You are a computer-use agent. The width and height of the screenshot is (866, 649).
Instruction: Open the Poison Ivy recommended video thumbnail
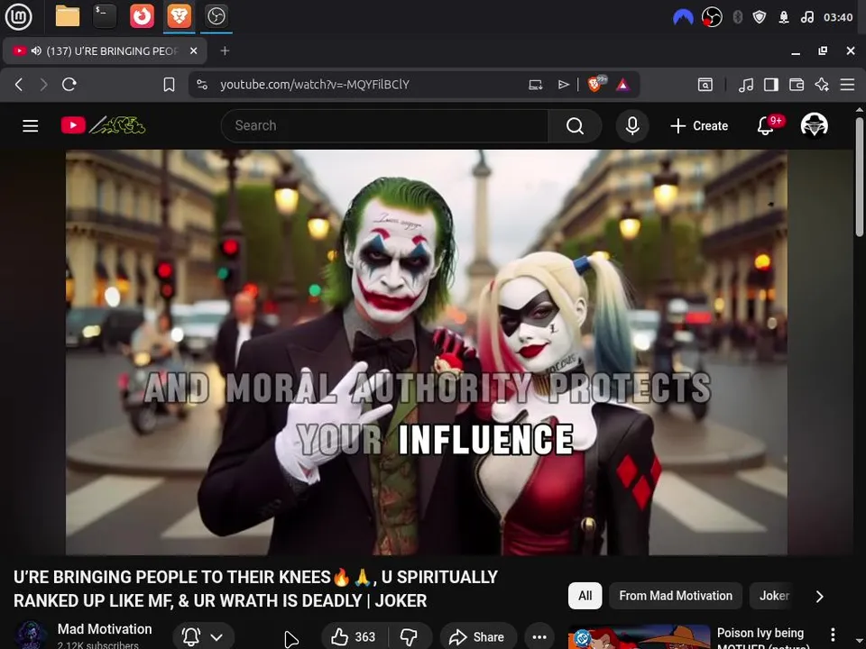click(639, 637)
